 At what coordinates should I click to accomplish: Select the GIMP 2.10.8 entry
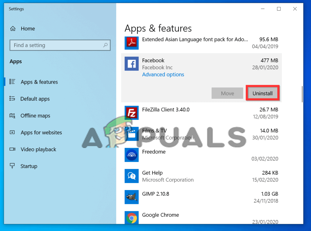201,197
